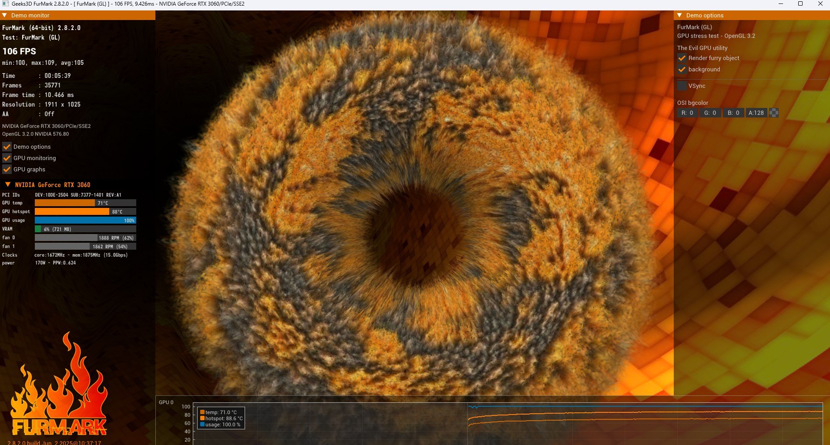This screenshot has width=830, height=445.
Task: Click the Time 00:05:39 value
Action: (x=57, y=76)
